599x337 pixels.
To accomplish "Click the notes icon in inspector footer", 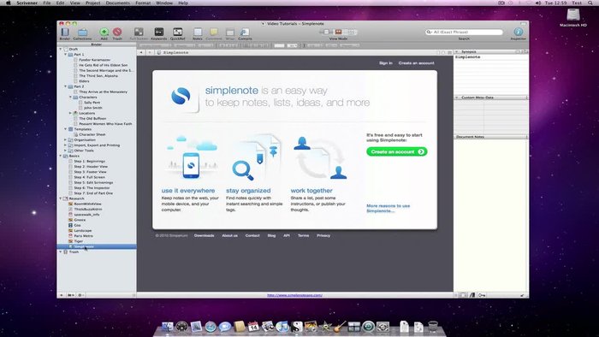I will pos(463,295).
